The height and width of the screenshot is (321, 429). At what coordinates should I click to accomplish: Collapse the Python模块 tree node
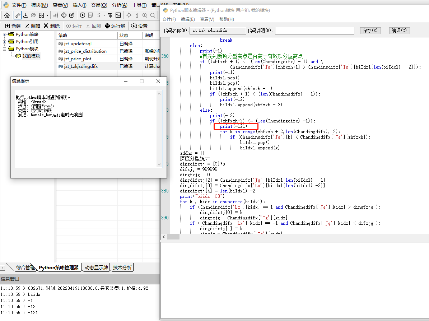tap(4, 49)
